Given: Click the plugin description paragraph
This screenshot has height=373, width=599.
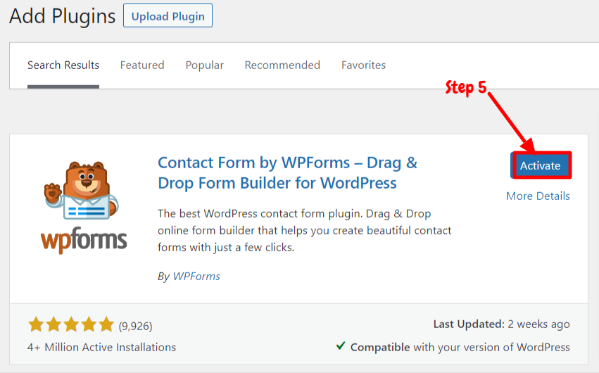Looking at the screenshot, I should pos(305,230).
